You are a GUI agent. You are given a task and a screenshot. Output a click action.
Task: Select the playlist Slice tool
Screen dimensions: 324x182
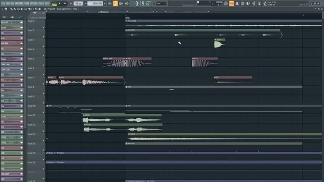click(29, 9)
